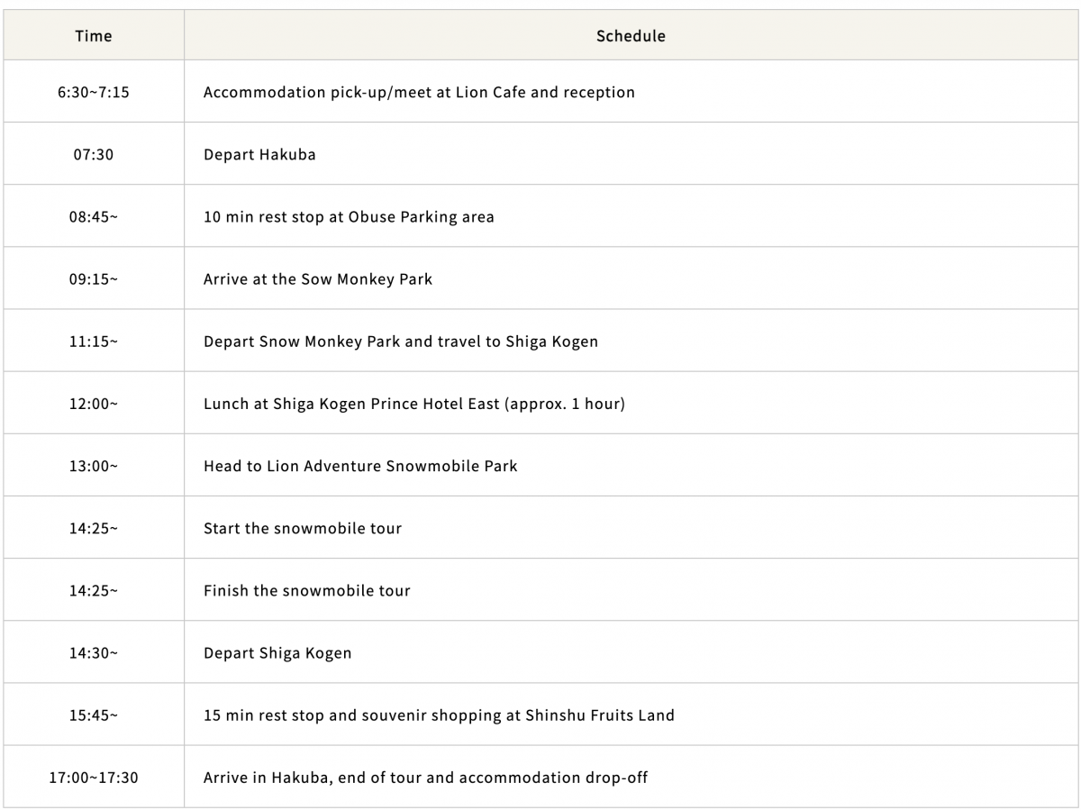Click the time beside "Start the snowmobile tour"
Screen dimensions: 1081x810
click(x=94, y=528)
